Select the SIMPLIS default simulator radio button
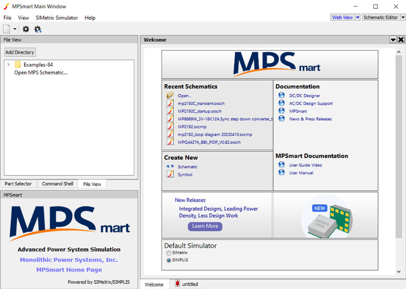Viewport: 406px width, 289px height. pyautogui.click(x=169, y=260)
